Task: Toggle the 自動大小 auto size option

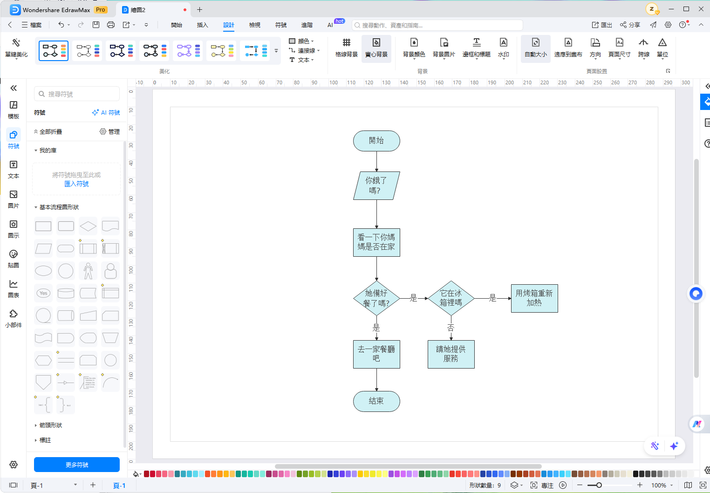Action: pos(536,48)
